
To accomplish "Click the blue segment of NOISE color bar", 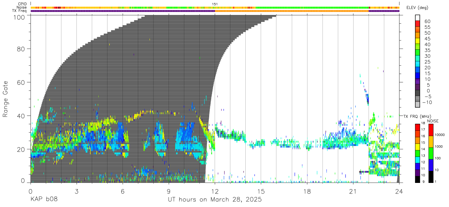I will coord(431,165).
